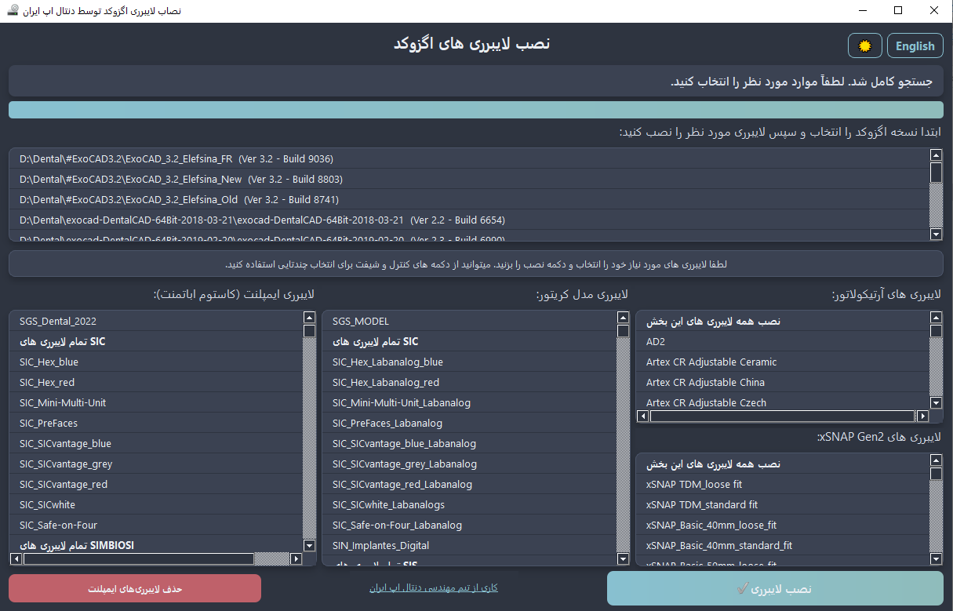This screenshot has height=611, width=953.
Task: Click the app icon in the title bar
Action: 13,10
